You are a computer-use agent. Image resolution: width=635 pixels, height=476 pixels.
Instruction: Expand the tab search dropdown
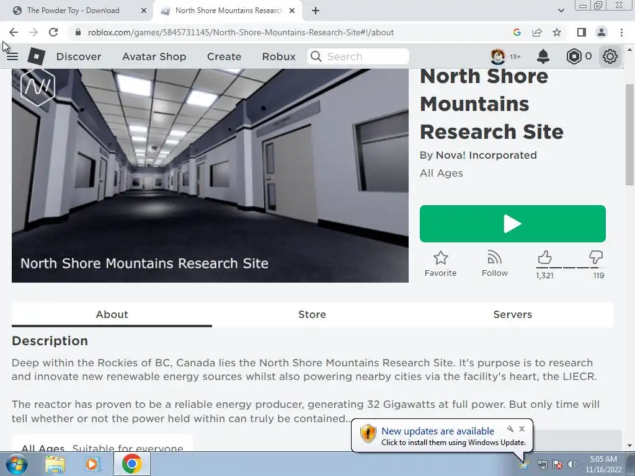tap(561, 11)
